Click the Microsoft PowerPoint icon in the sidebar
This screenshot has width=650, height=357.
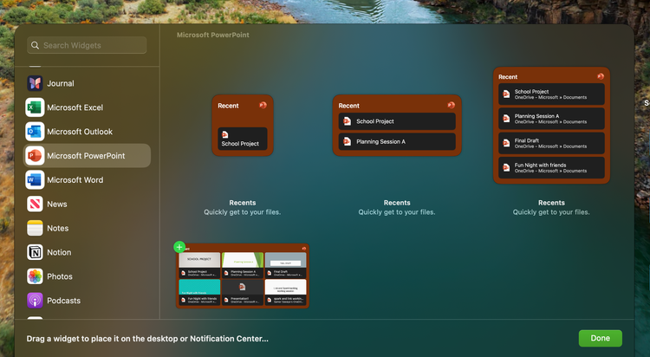[x=35, y=155]
